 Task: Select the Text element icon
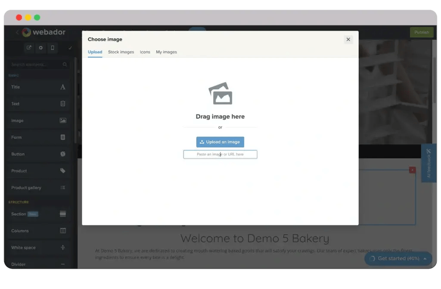pyautogui.click(x=63, y=104)
